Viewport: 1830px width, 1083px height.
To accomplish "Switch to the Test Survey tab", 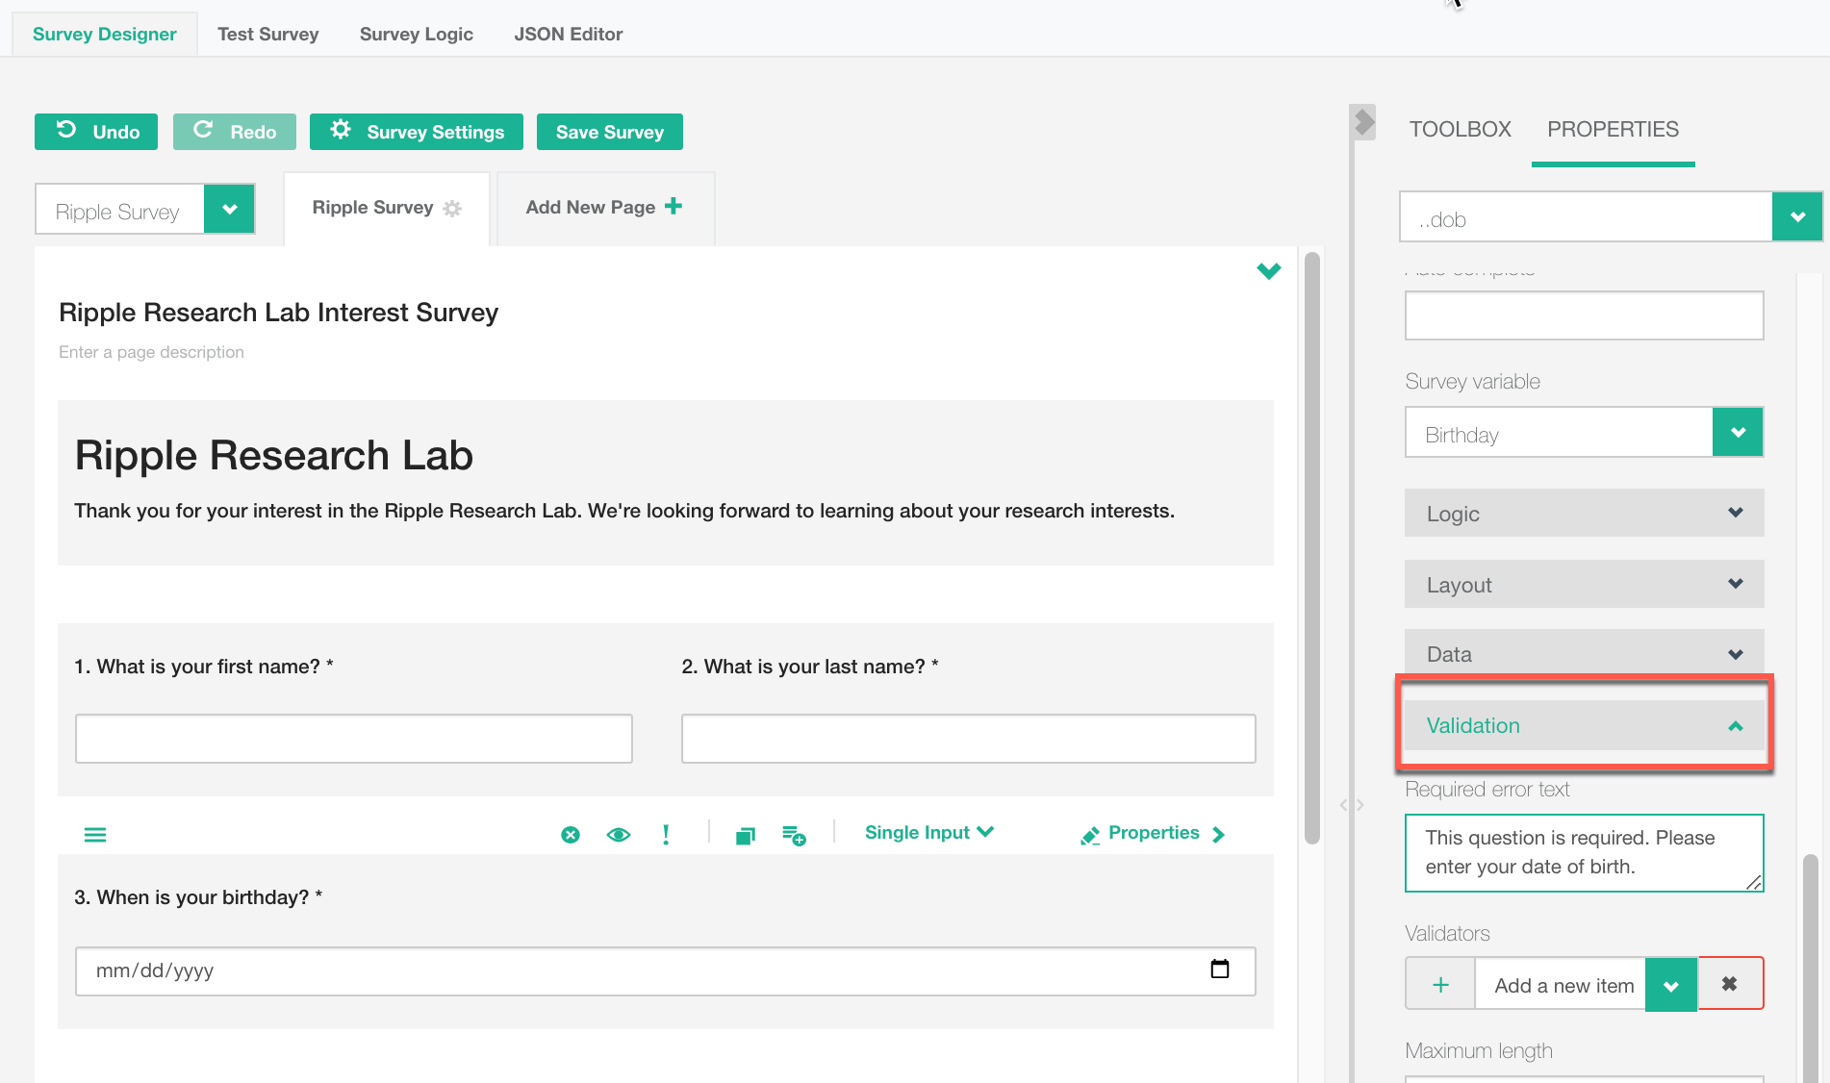I will (x=267, y=34).
